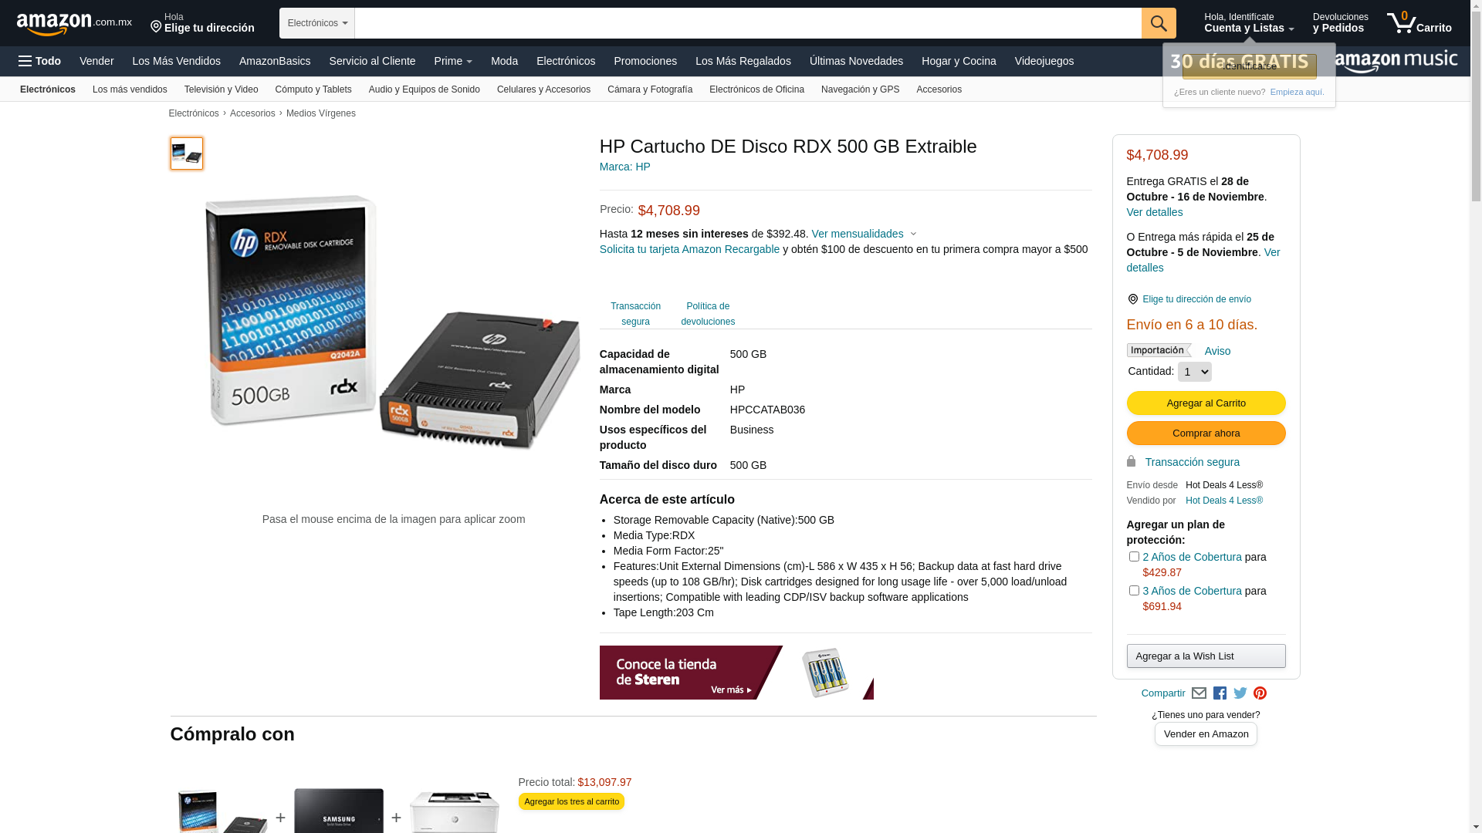Open the shopping cart icon
Screen dimensions: 1482x833
1419,23
